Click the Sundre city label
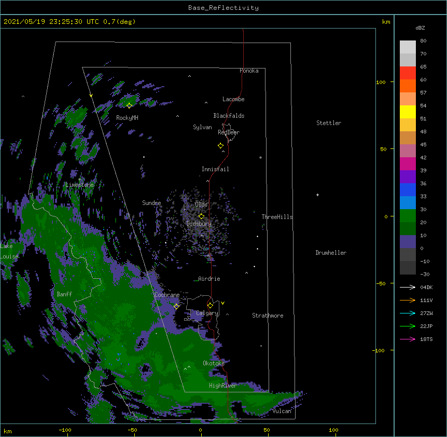This screenshot has width=447, height=437. 151,203
